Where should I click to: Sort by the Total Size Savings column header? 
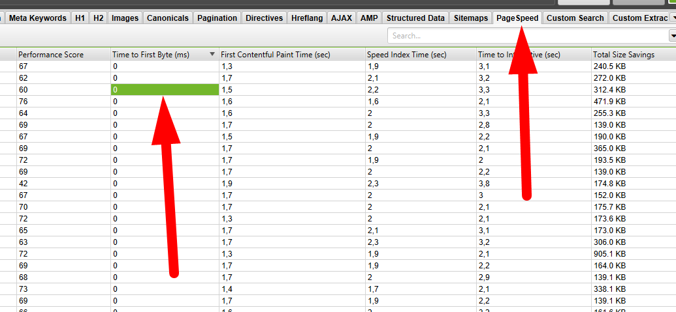point(634,55)
